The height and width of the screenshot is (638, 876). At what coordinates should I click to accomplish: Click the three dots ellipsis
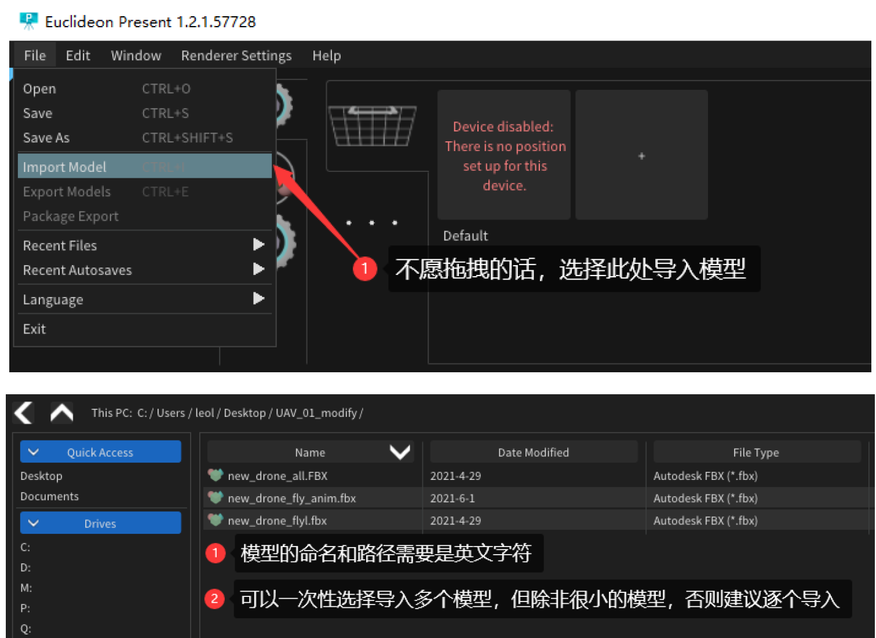[371, 222]
